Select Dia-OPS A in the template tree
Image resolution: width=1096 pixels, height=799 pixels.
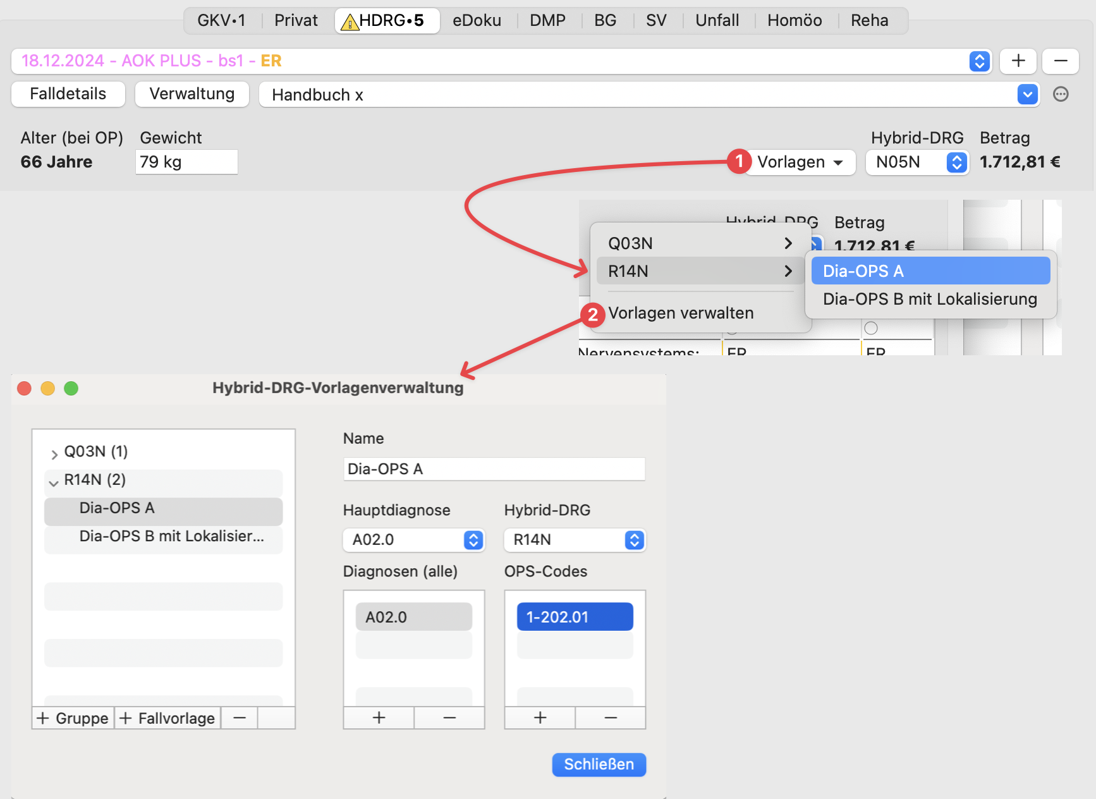click(x=163, y=511)
